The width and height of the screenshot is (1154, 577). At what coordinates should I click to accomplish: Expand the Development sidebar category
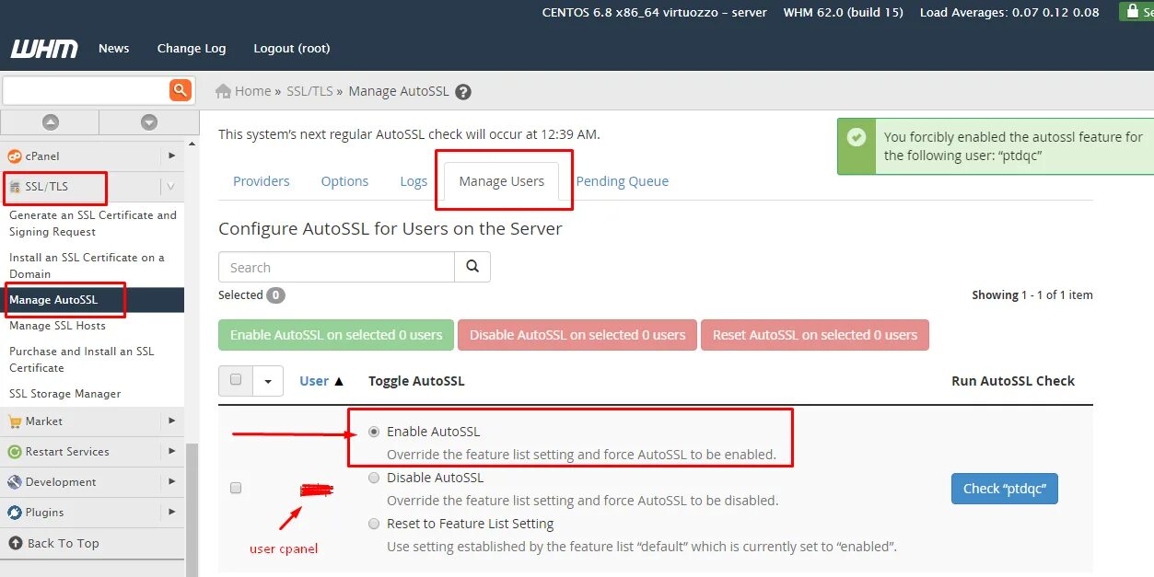[172, 481]
